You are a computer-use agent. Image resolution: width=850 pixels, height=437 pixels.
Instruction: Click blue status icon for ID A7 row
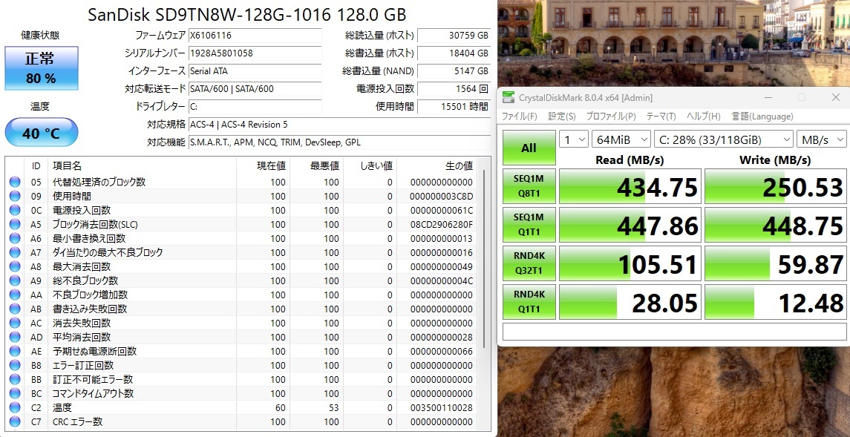click(15, 252)
